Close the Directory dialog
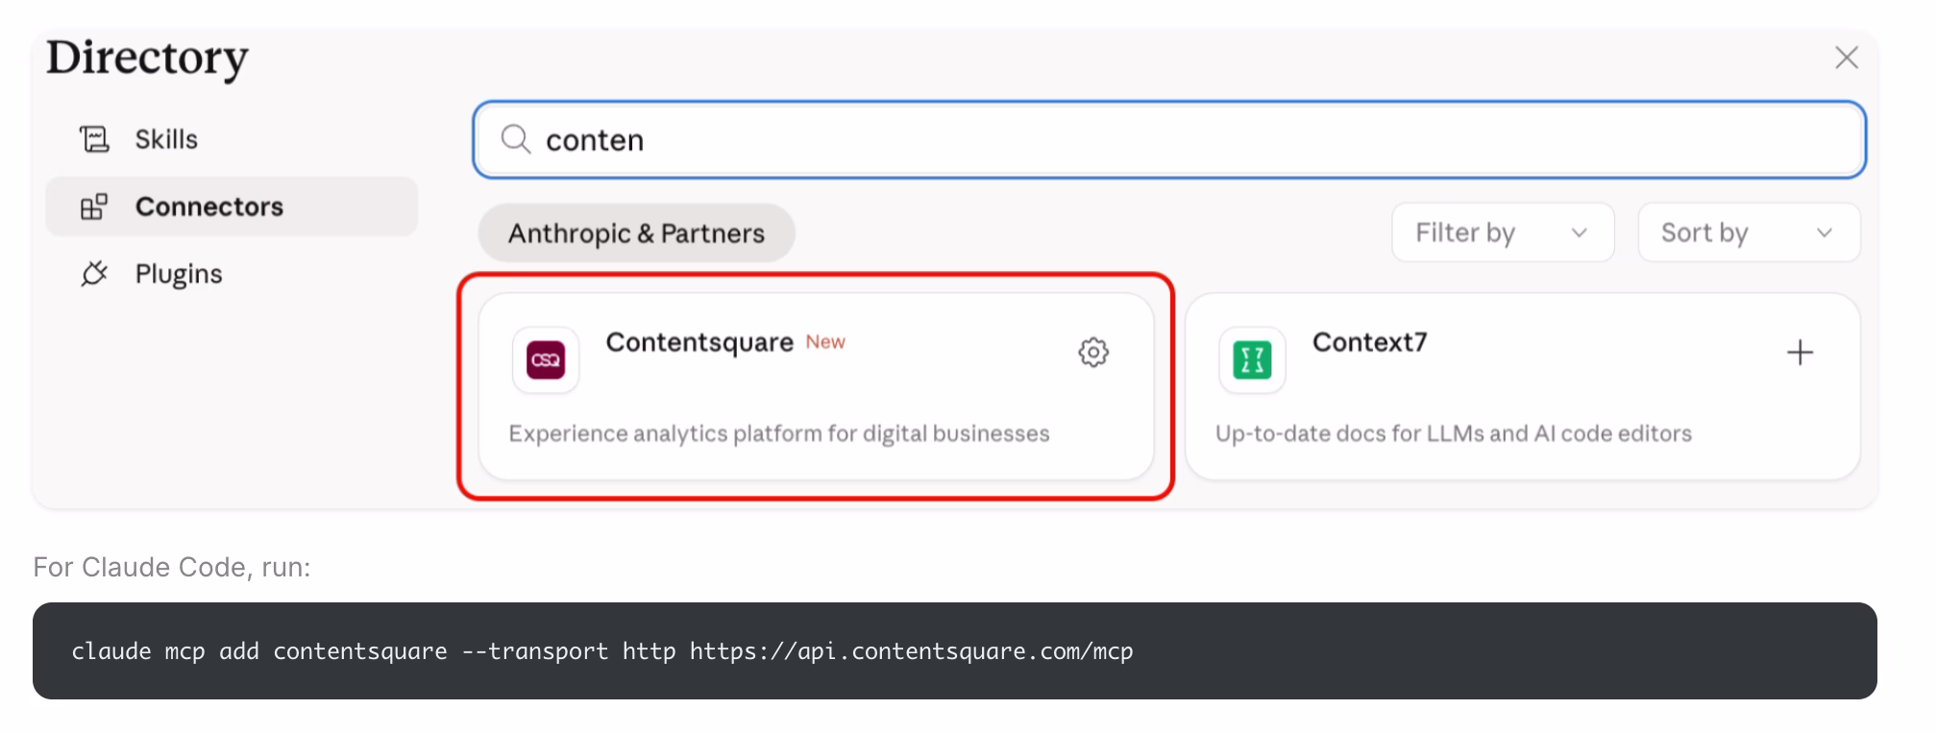Viewport: 1937px width, 734px height. (x=1847, y=58)
